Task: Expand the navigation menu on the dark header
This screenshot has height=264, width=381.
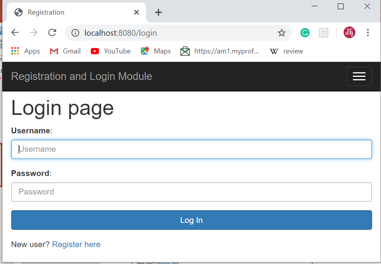Action: [x=359, y=76]
